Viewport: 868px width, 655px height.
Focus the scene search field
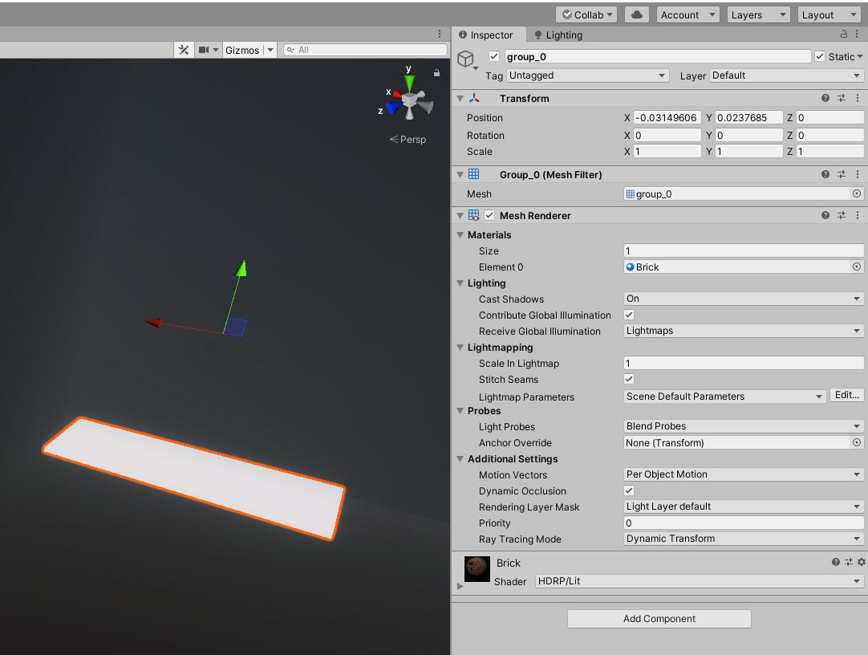click(365, 50)
